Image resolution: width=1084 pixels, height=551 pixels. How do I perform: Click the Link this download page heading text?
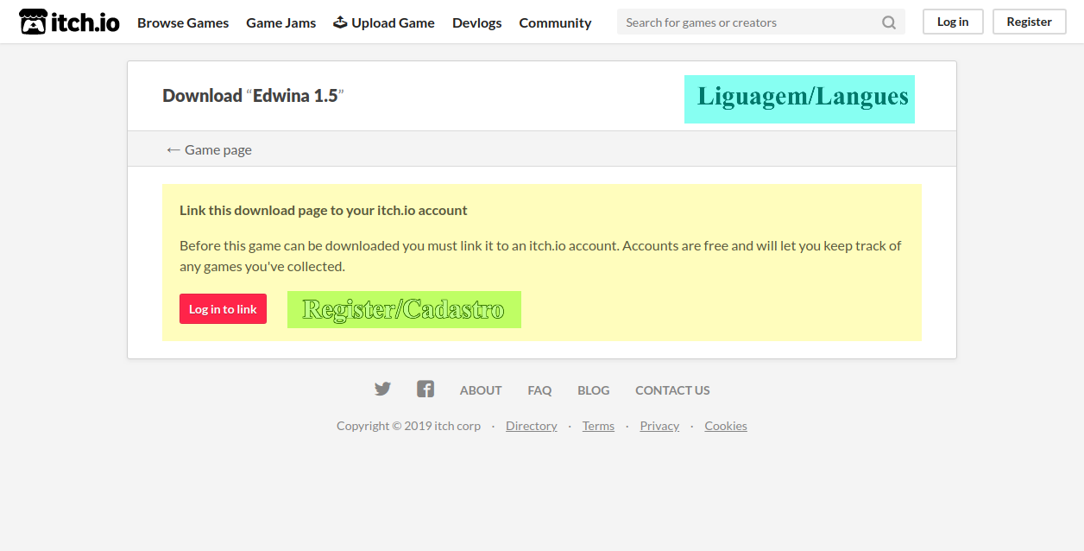324,210
